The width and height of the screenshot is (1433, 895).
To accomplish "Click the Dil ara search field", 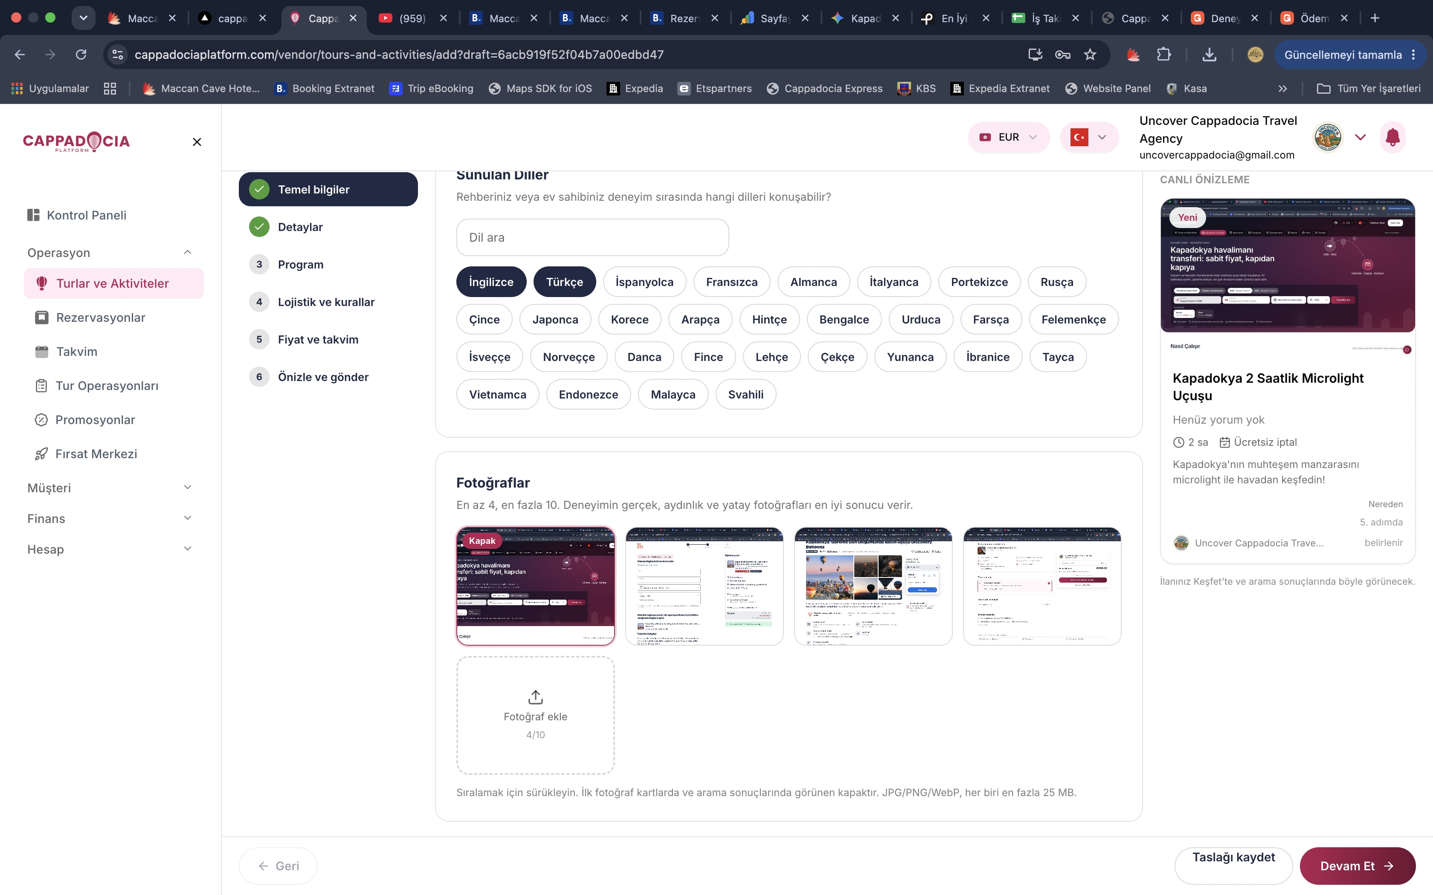I will [x=592, y=237].
